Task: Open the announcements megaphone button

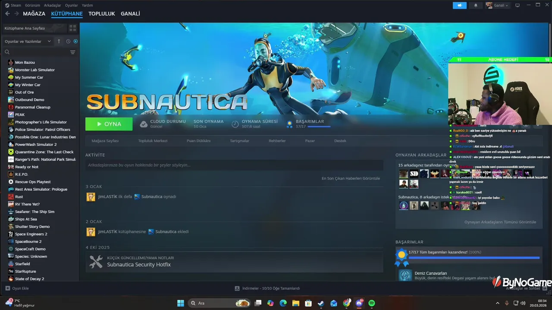Action: (460, 5)
